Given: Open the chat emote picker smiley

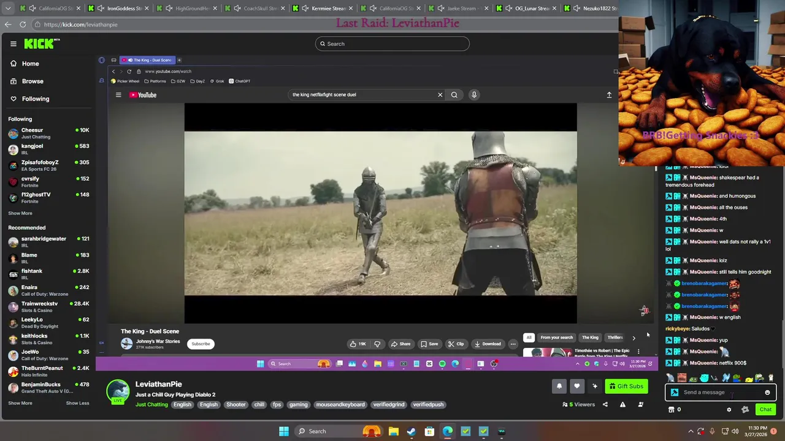Looking at the screenshot, I should [767, 393].
